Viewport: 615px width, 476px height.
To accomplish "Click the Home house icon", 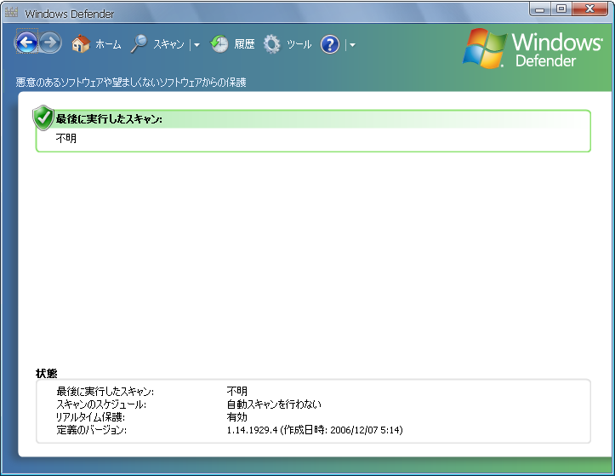I will tap(81, 44).
